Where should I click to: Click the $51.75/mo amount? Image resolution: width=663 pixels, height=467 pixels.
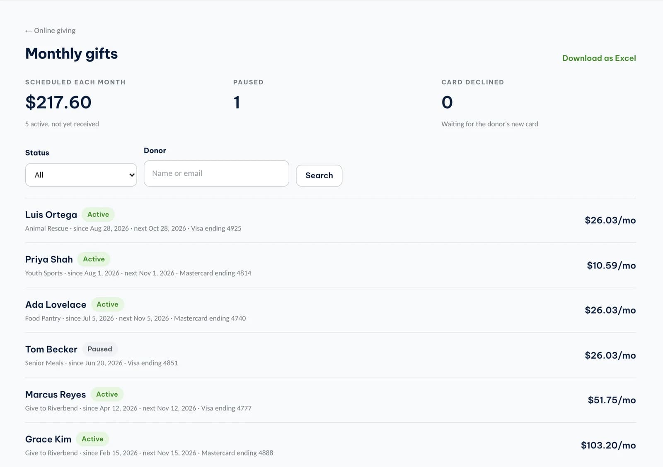tap(612, 400)
